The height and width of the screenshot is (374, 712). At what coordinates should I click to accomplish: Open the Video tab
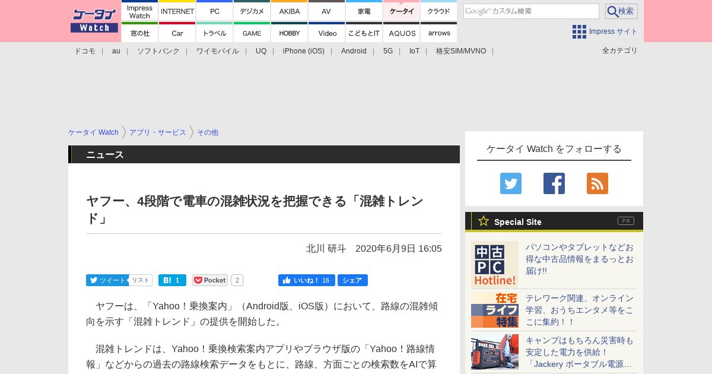coord(327,33)
